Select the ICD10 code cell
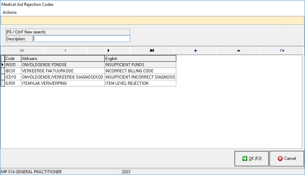 [x=13, y=77]
